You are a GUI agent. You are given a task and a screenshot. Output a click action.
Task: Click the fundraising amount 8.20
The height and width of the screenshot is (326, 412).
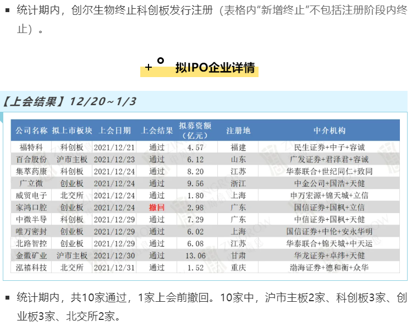(x=195, y=172)
